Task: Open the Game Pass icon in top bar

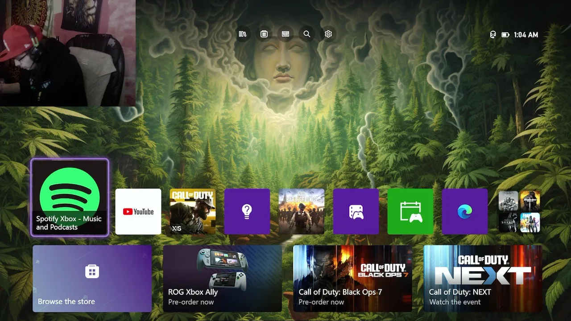Action: 285,34
